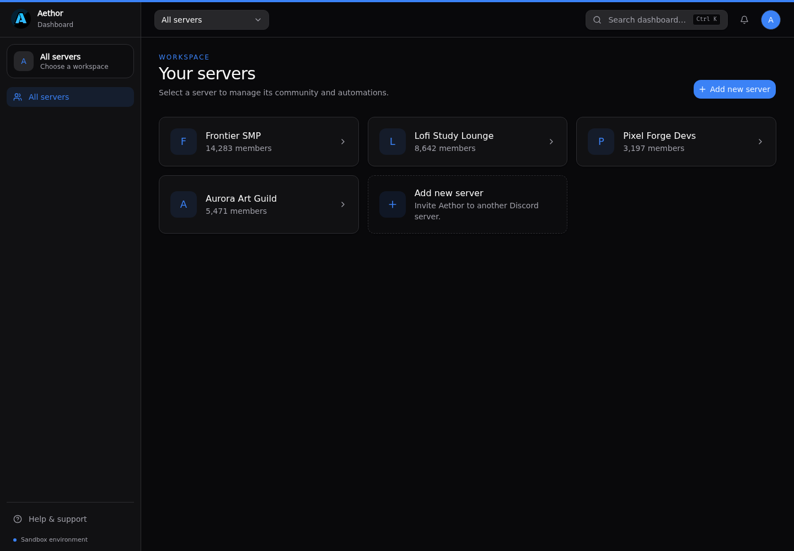Click the Aethor logo icon

[x=21, y=19]
